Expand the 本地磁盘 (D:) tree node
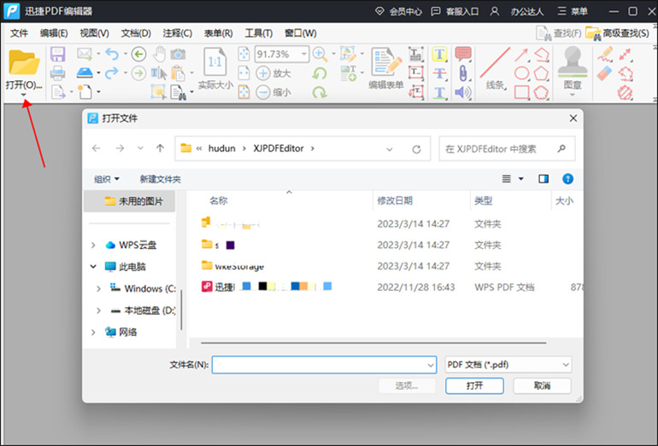Image resolution: width=658 pixels, height=446 pixels. 98,310
